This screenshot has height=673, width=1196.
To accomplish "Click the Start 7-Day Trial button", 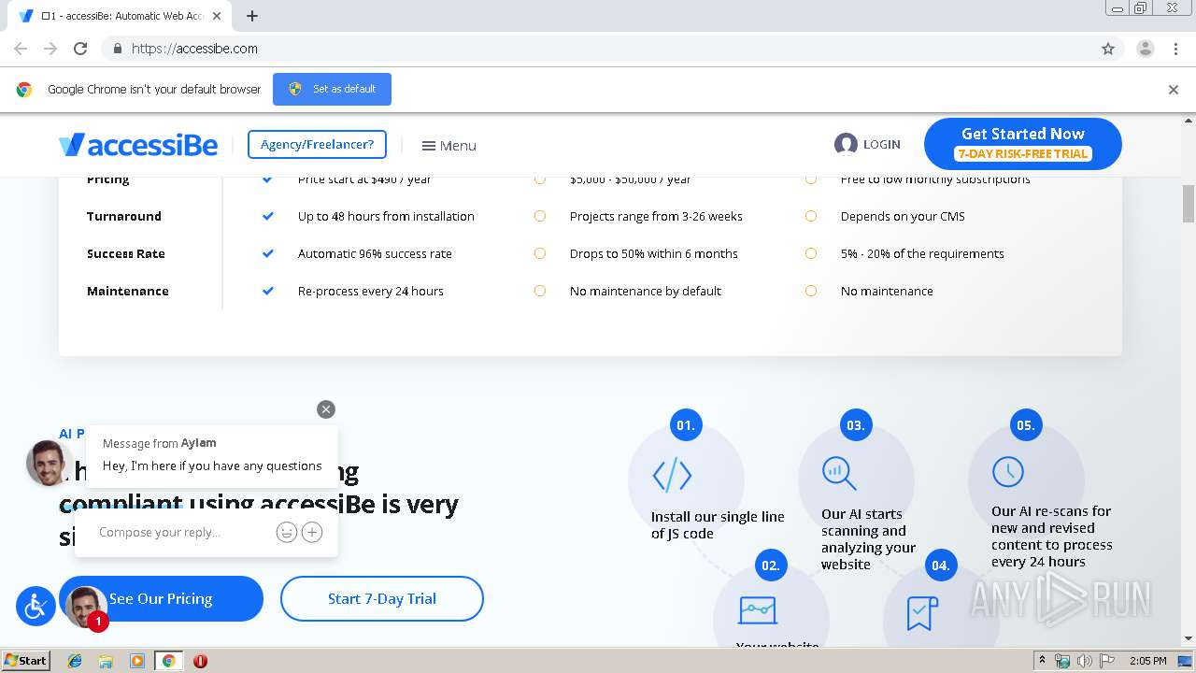I will point(381,598).
